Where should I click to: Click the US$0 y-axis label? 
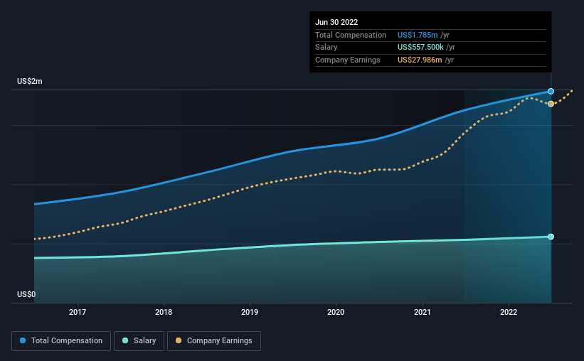pyautogui.click(x=26, y=294)
